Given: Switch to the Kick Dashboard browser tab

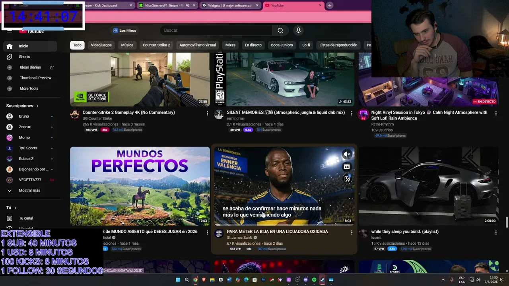Looking at the screenshot, I should click(104, 6).
